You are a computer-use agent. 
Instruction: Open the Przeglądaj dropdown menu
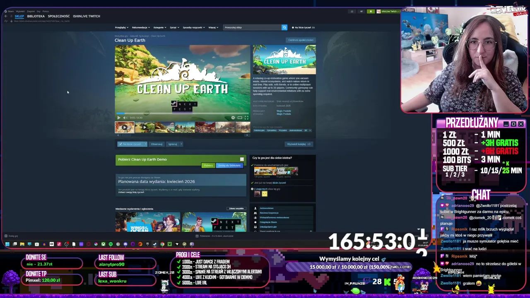tap(121, 27)
